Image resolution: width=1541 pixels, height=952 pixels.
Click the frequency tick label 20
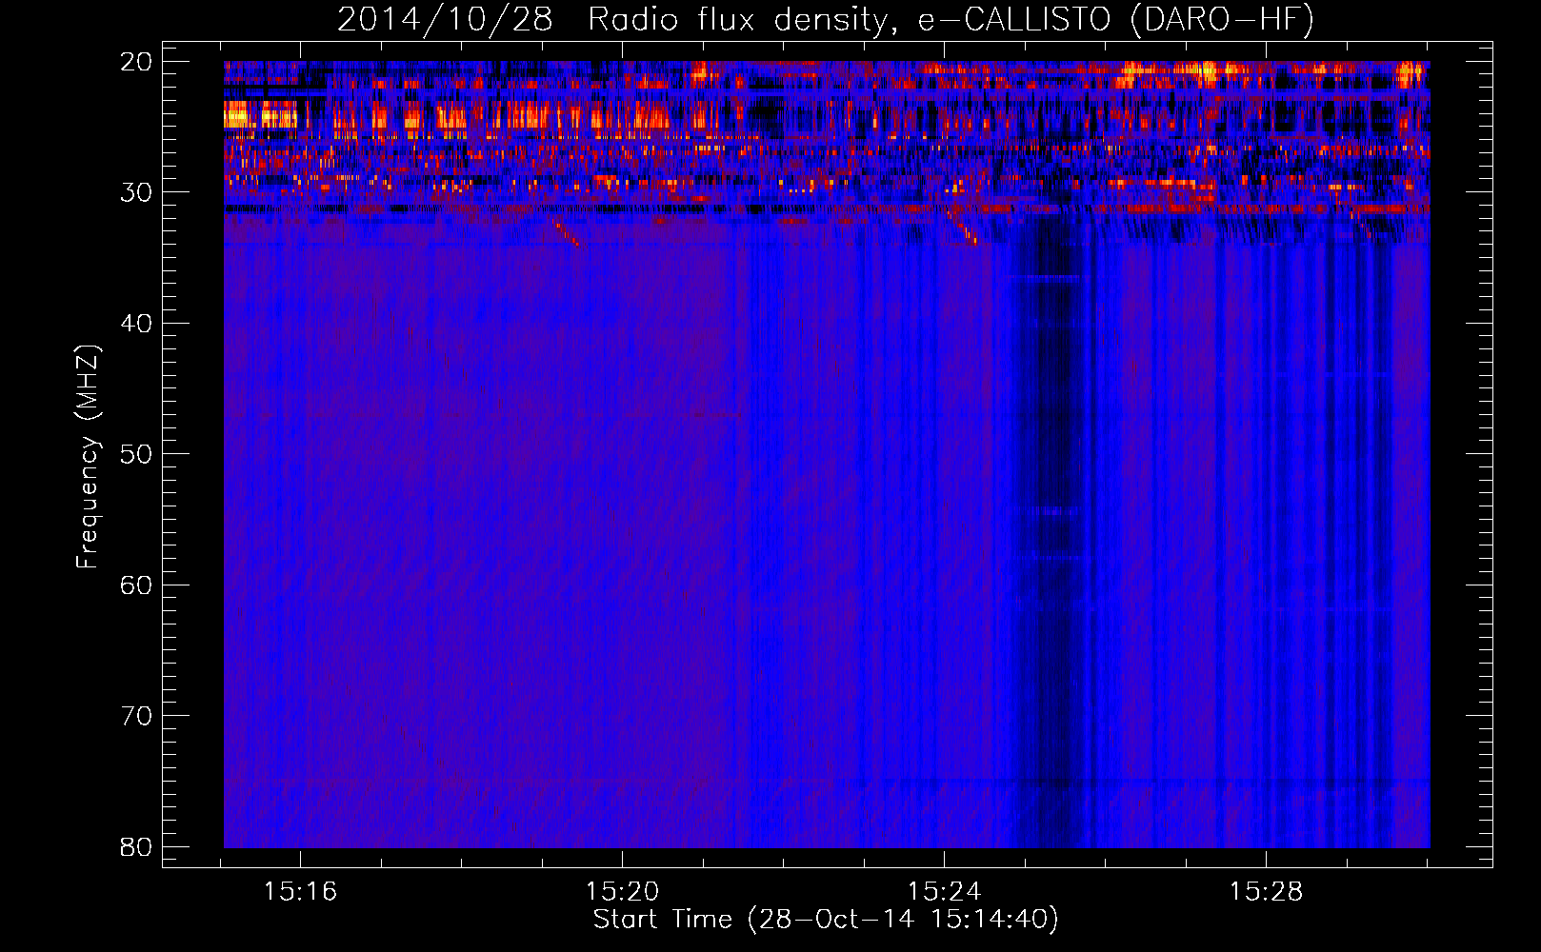coord(136,62)
